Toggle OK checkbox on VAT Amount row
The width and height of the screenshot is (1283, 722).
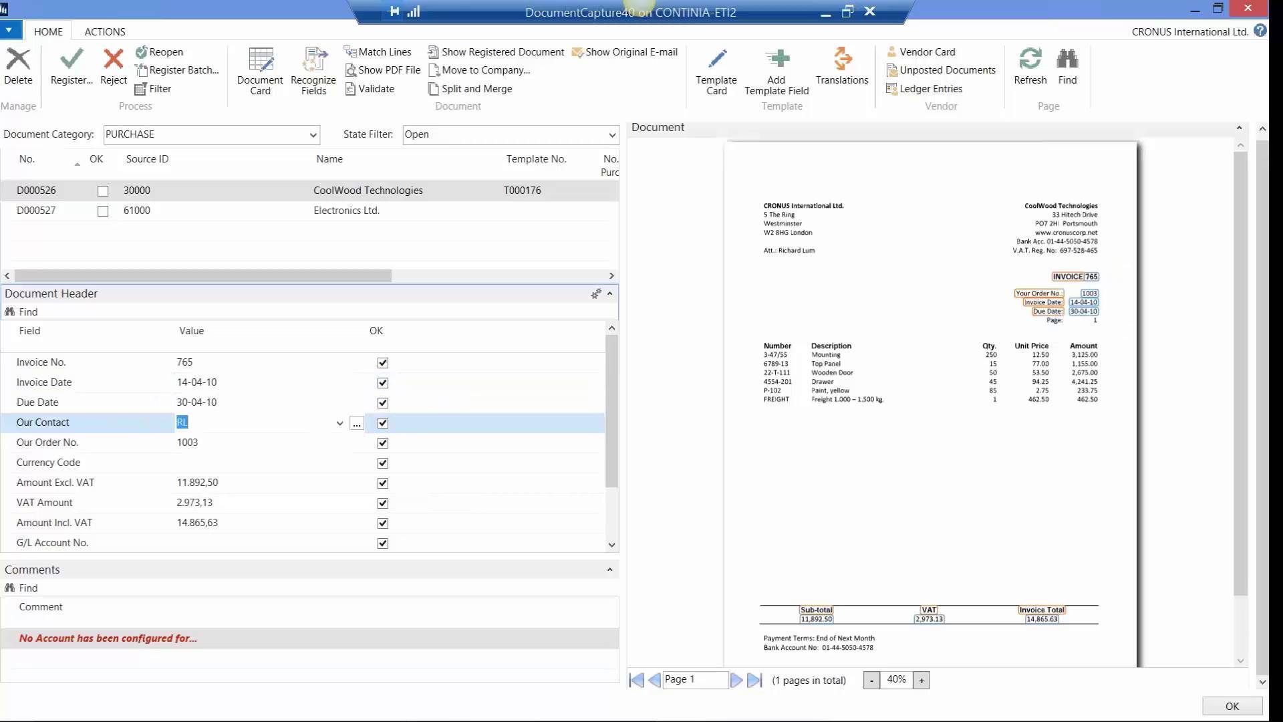tap(382, 503)
